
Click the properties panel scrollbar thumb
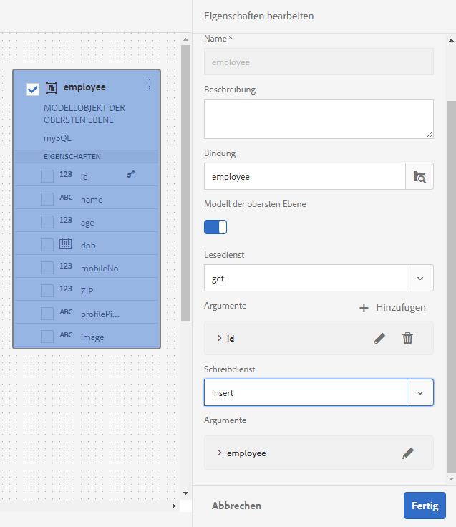pos(451,286)
